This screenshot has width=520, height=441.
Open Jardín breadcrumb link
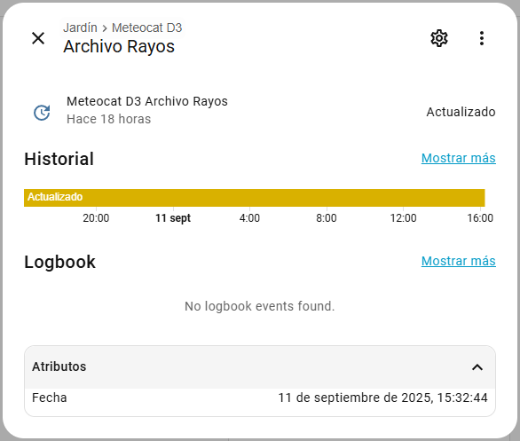[x=80, y=28]
